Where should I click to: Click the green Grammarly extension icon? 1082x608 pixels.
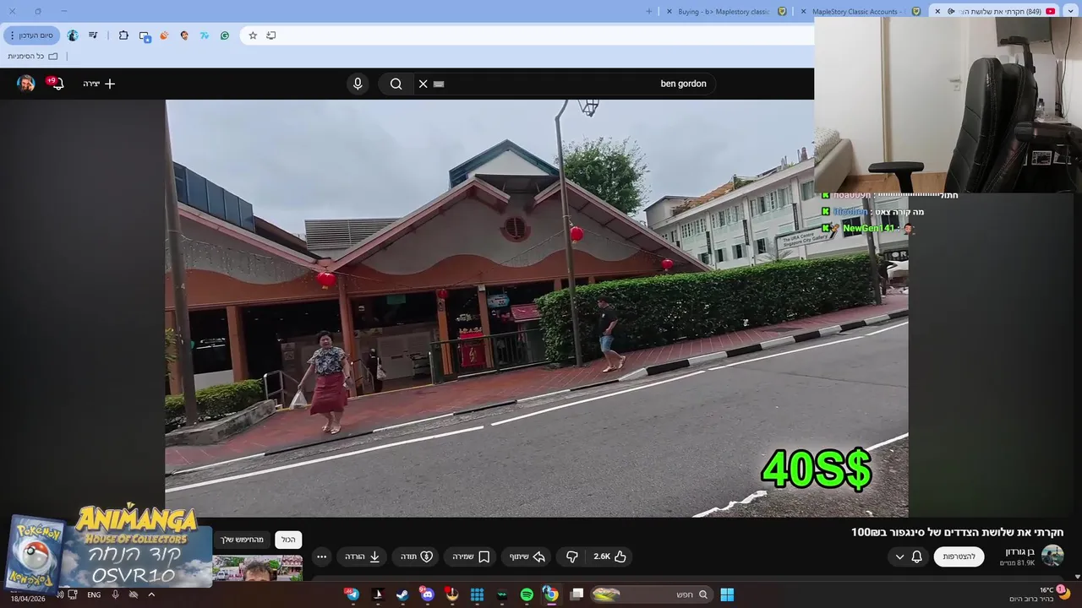pos(225,35)
